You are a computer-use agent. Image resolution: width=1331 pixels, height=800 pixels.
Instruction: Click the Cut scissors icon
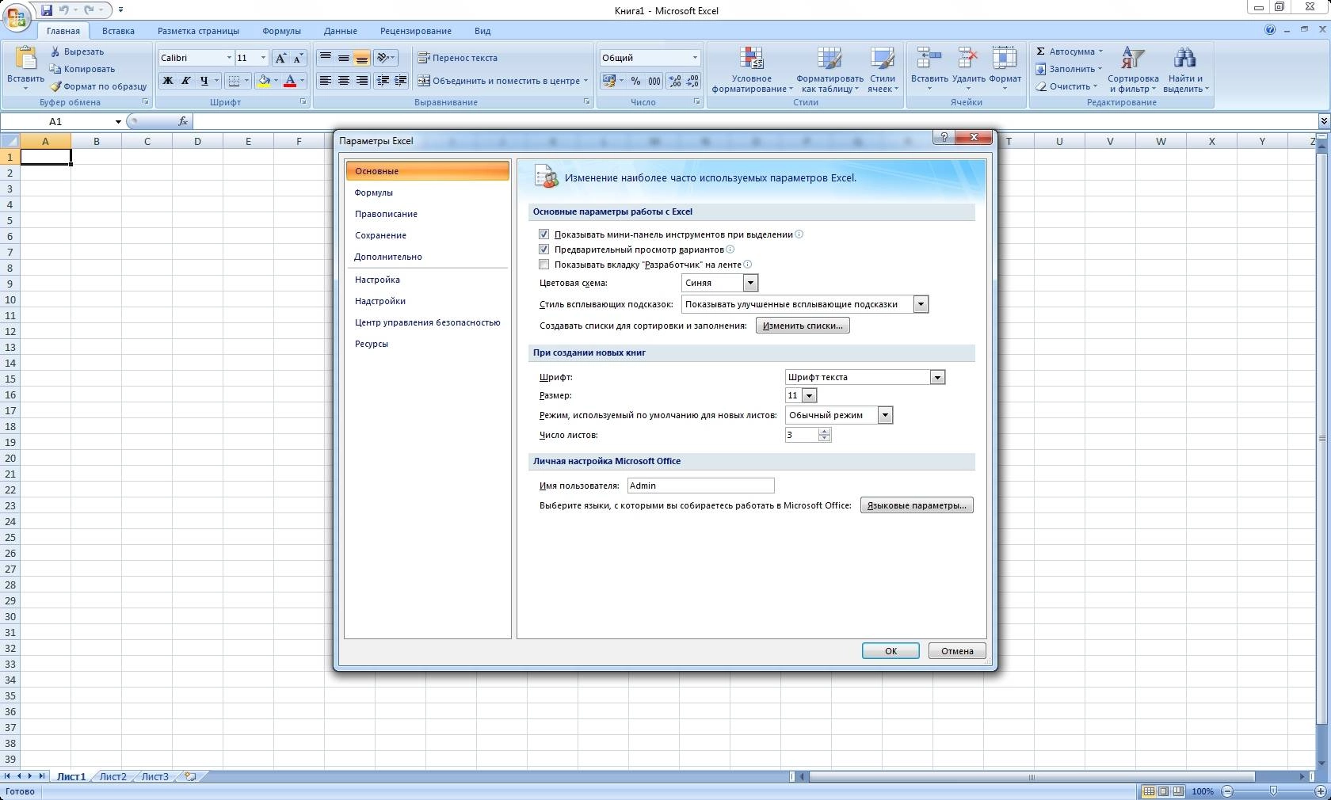[55, 51]
